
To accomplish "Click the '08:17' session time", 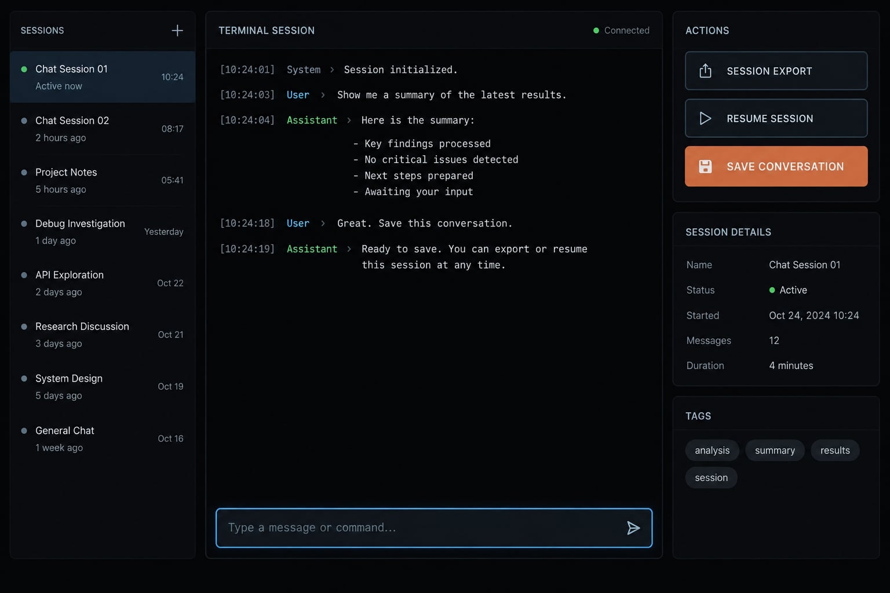I will pos(173,129).
